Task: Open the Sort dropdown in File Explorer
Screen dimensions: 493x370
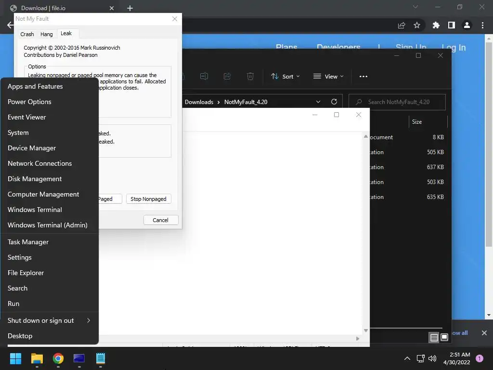Action: [x=285, y=77]
